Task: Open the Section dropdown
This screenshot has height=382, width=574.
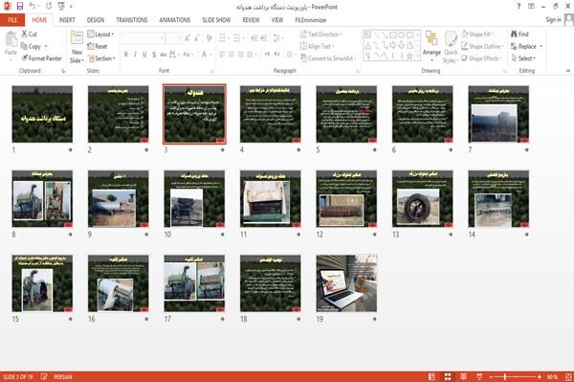Action: (101, 58)
